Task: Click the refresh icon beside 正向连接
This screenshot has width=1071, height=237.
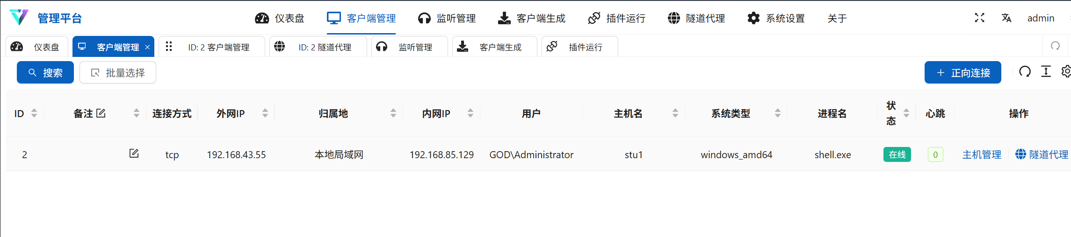Action: click(1025, 72)
